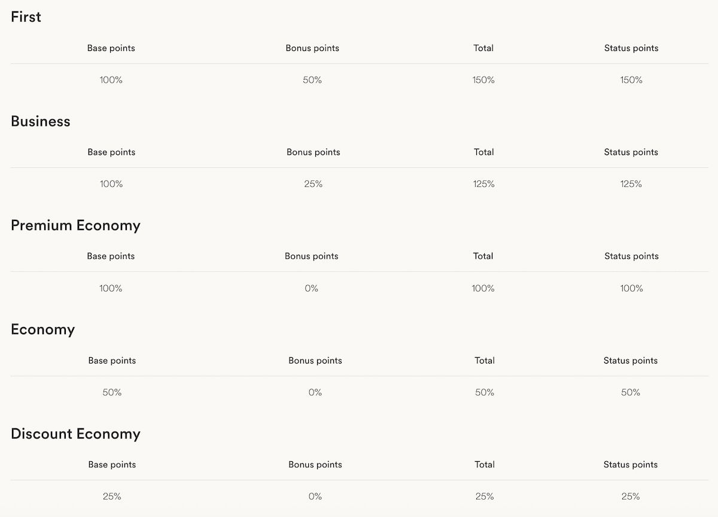Select the Economy section heading
The image size is (718, 517).
pos(42,329)
